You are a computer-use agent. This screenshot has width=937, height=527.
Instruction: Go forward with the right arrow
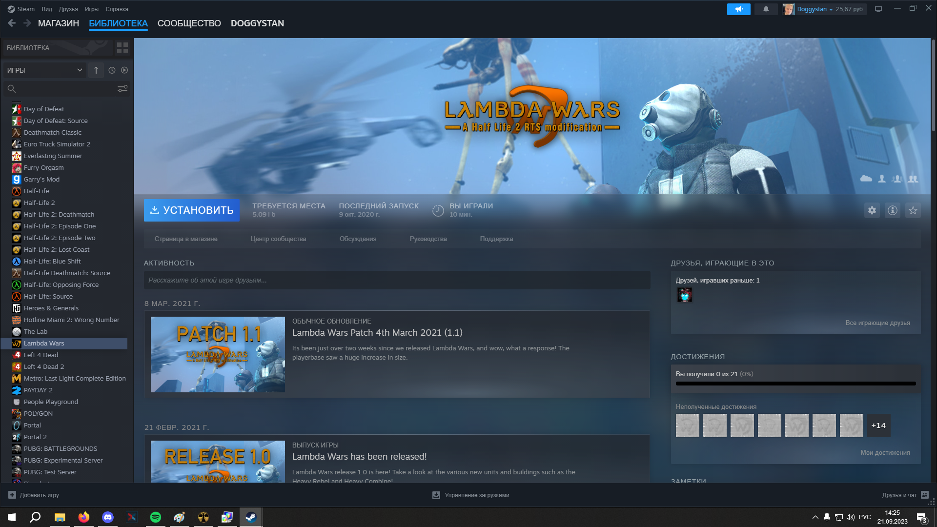27,23
